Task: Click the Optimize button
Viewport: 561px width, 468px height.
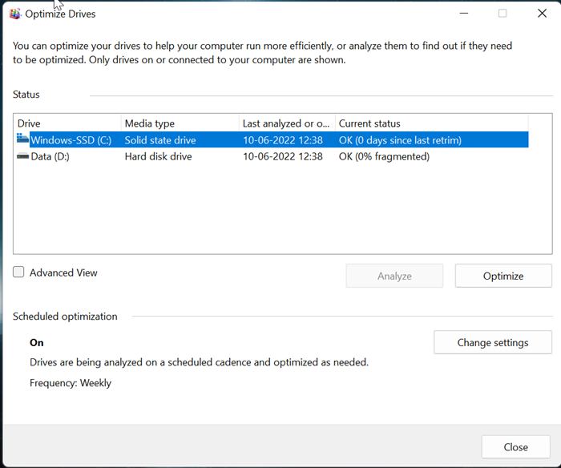Action: (503, 276)
